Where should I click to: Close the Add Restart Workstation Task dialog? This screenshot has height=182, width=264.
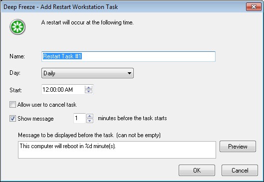pyautogui.click(x=254, y=6)
